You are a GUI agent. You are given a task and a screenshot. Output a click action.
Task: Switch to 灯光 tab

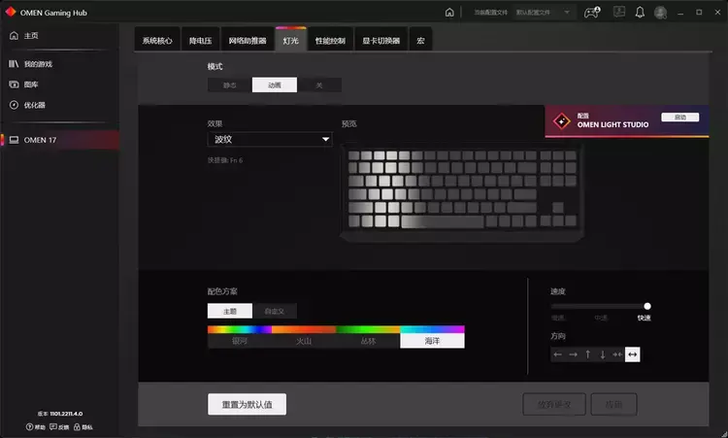pos(290,41)
